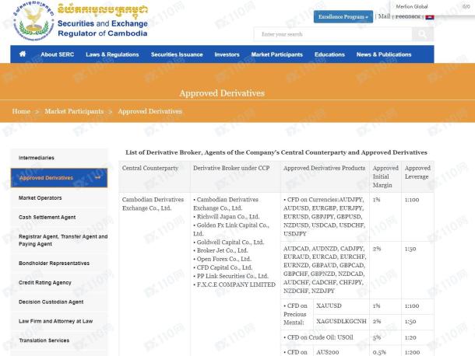Click in the search input field
Viewport: 475px width, 356px height.
[333, 34]
